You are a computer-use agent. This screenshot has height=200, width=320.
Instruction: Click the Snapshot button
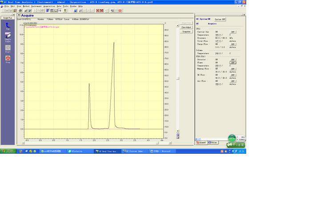186,32
